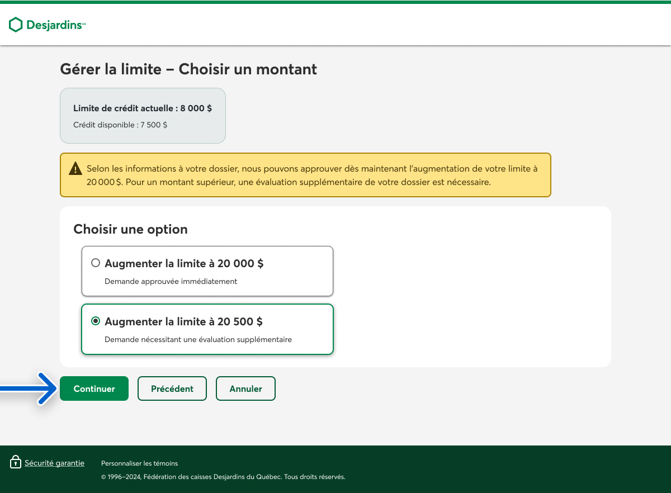Go back with the Précédent button
This screenshot has height=493, width=671.
tap(172, 388)
